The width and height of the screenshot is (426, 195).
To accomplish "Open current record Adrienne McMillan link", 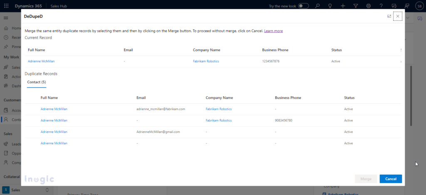I will [x=41, y=61].
